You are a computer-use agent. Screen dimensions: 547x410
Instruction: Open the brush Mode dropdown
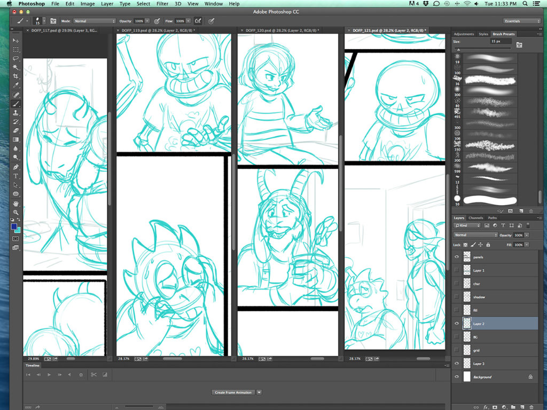94,21
